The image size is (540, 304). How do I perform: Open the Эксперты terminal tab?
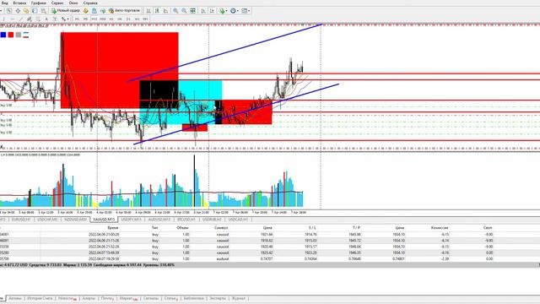[x=218, y=298]
